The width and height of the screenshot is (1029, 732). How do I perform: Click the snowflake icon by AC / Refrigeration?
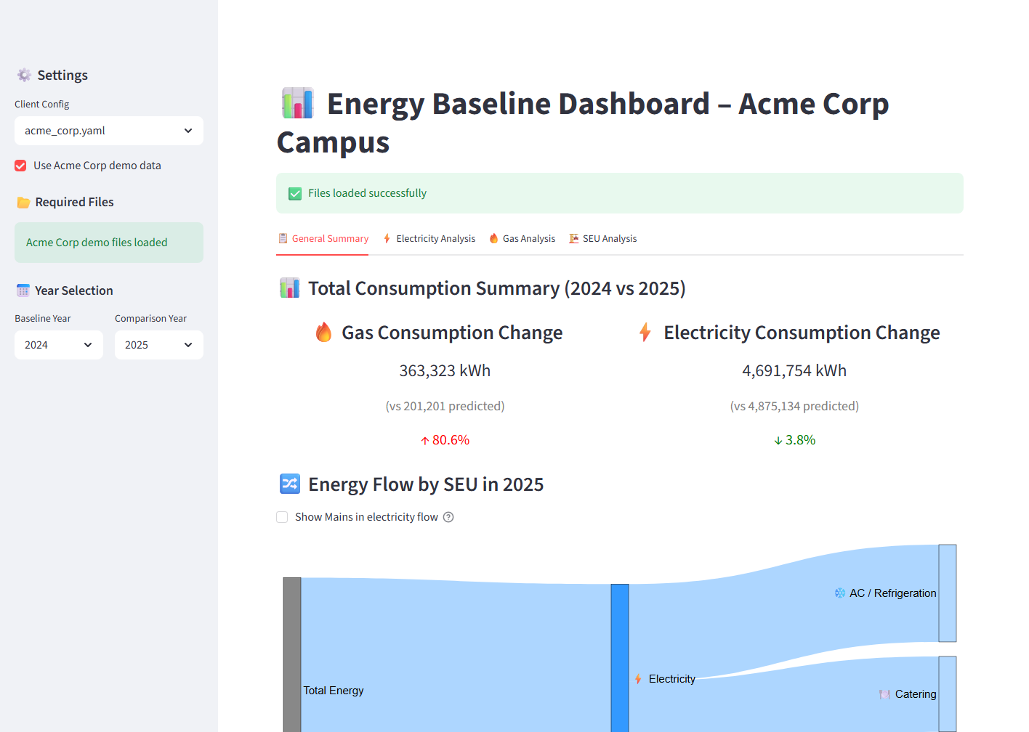pos(840,593)
